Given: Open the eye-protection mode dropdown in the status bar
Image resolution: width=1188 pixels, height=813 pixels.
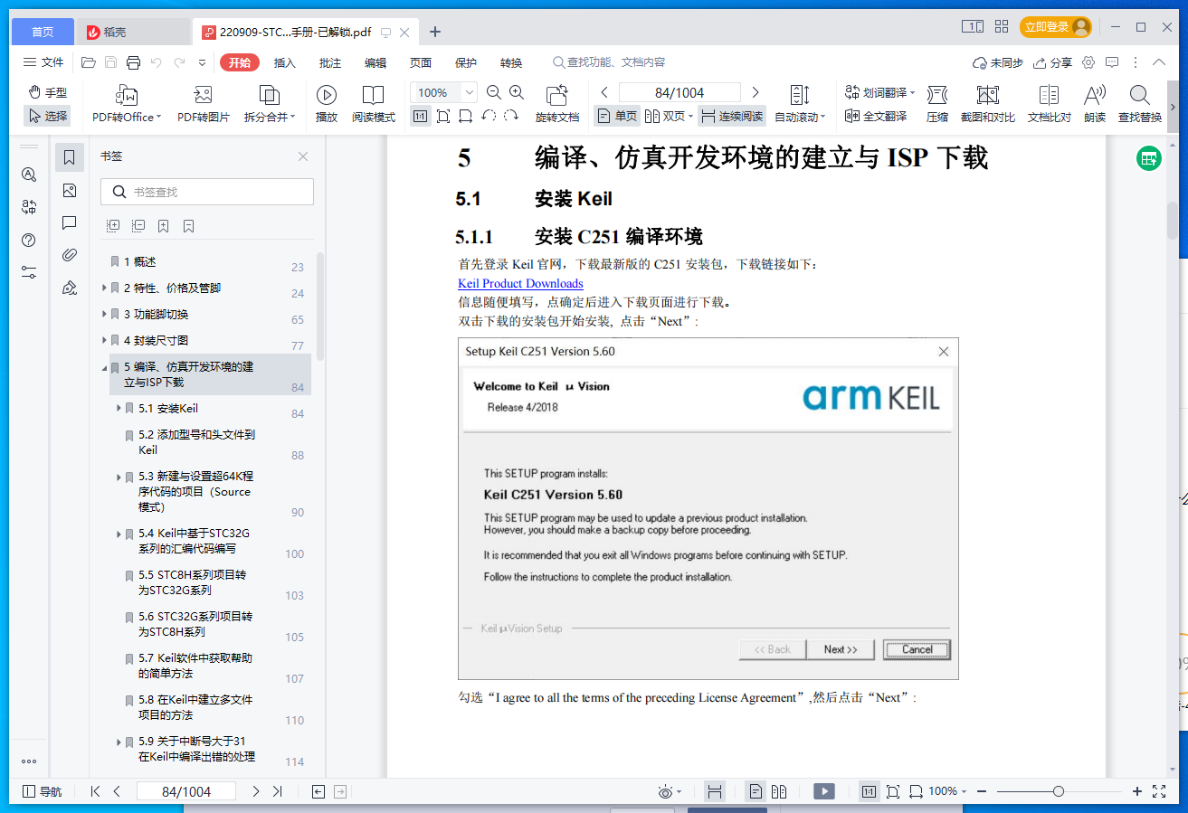Looking at the screenshot, I should pyautogui.click(x=670, y=791).
